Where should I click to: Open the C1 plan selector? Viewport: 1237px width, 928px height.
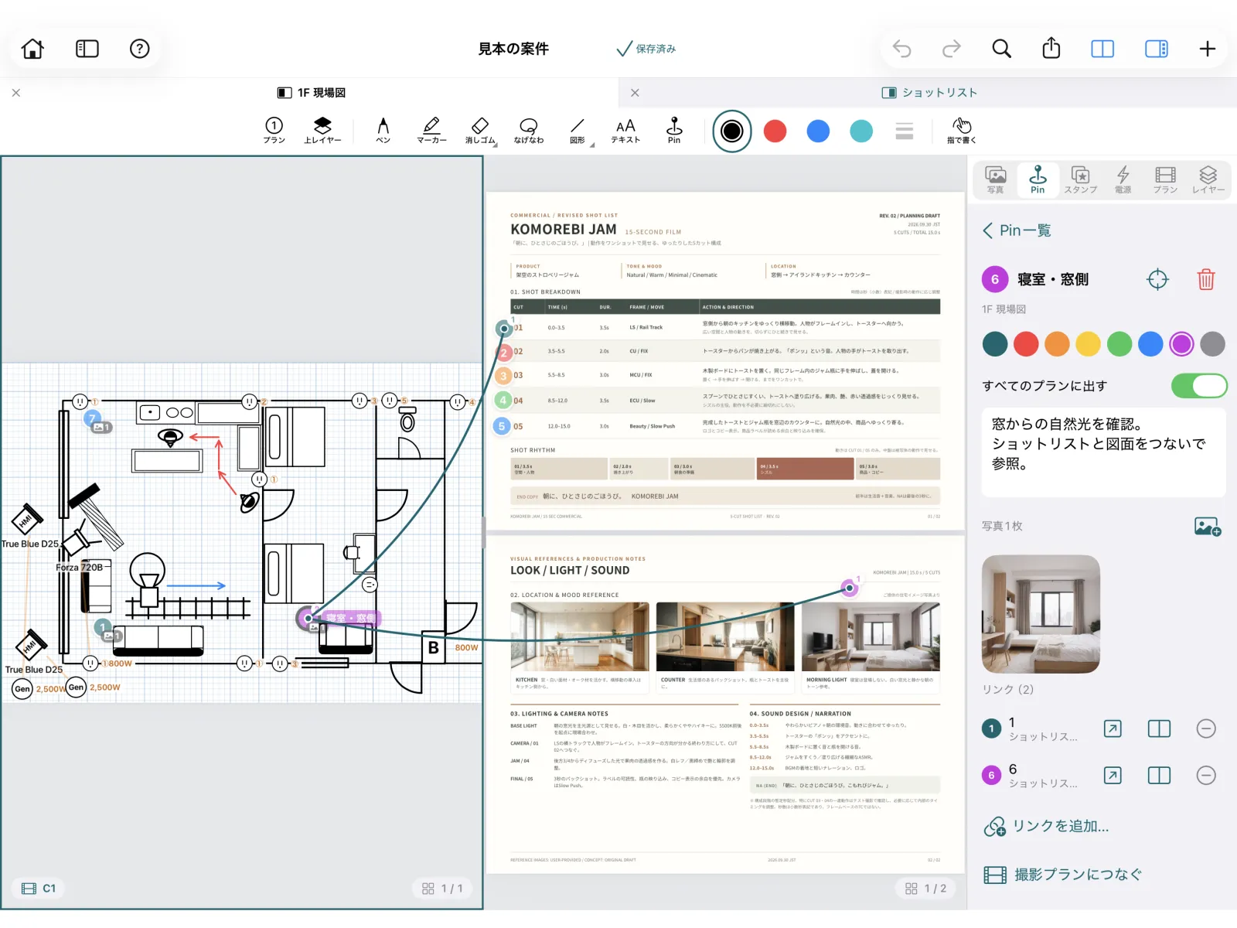[x=39, y=889]
